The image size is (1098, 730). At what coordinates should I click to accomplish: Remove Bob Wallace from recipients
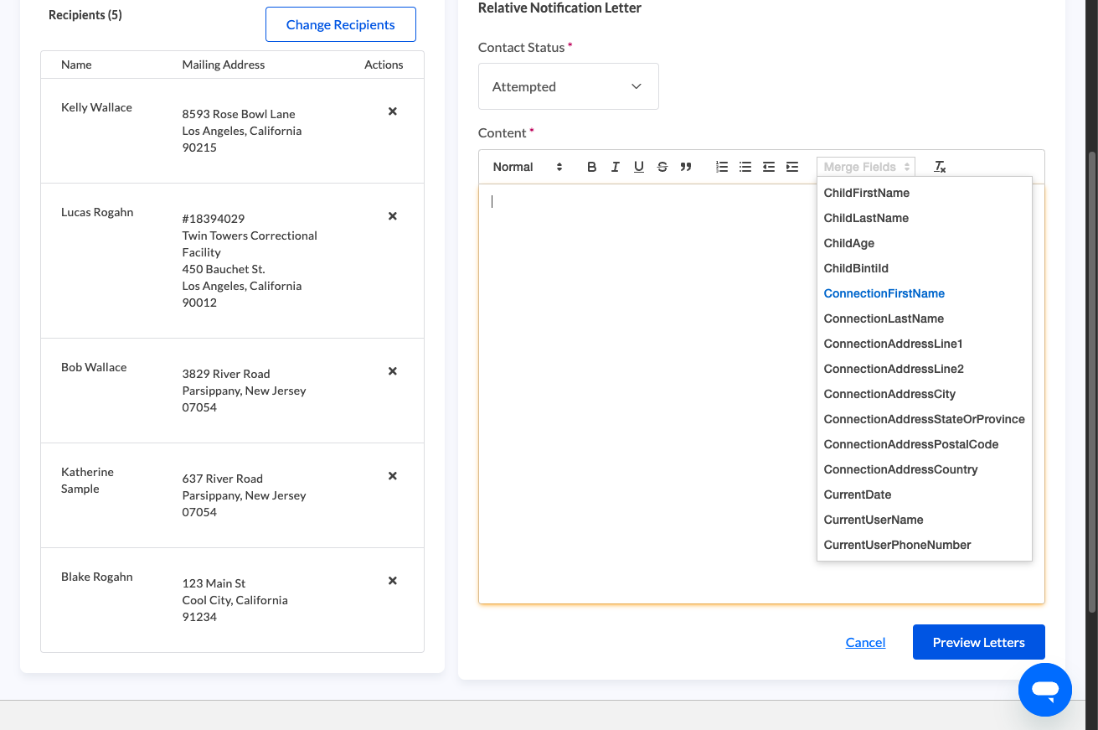pyautogui.click(x=392, y=371)
